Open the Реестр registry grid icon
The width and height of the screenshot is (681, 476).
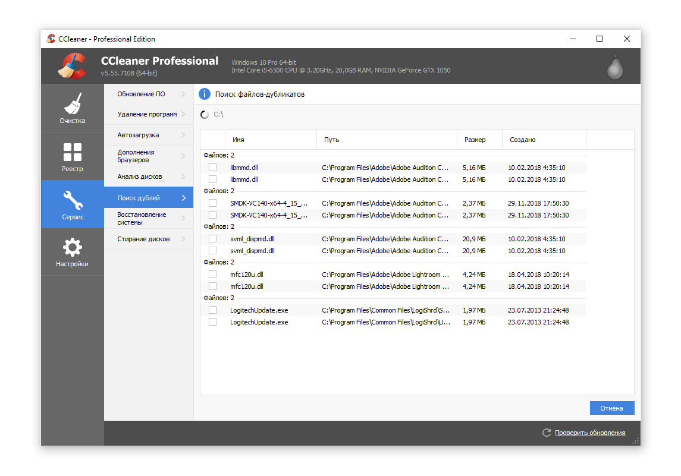[x=73, y=152]
